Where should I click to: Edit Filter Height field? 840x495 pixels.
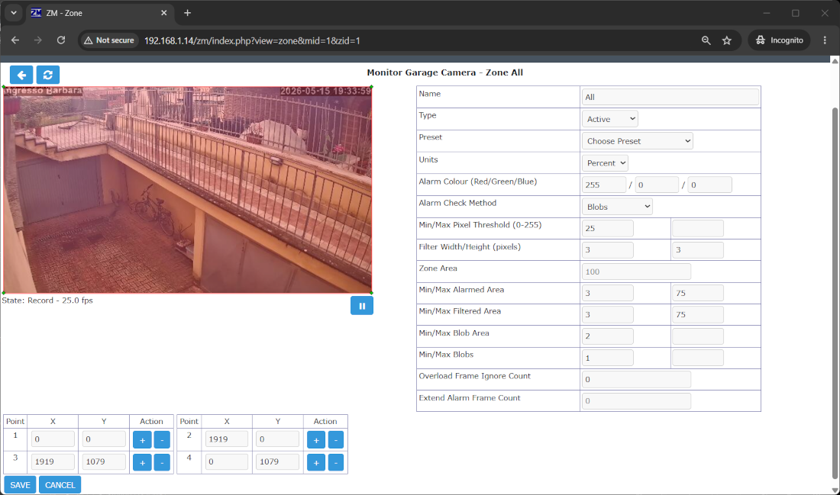tap(697, 250)
